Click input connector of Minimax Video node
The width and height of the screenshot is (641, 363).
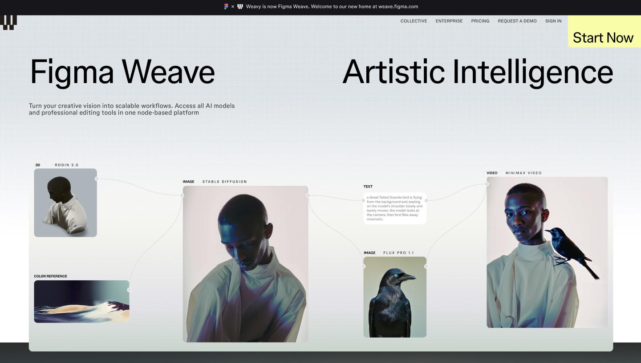(487, 184)
